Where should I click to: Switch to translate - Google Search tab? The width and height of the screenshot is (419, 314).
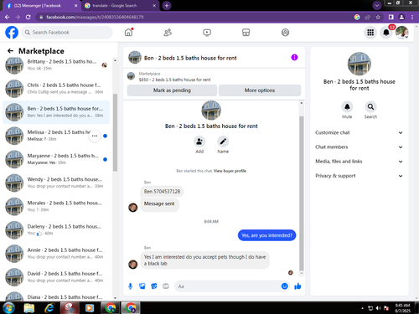(121, 6)
